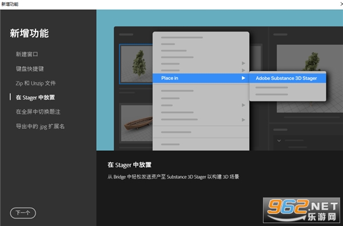
Task: Click the 下一个 button
Action: click(23, 213)
